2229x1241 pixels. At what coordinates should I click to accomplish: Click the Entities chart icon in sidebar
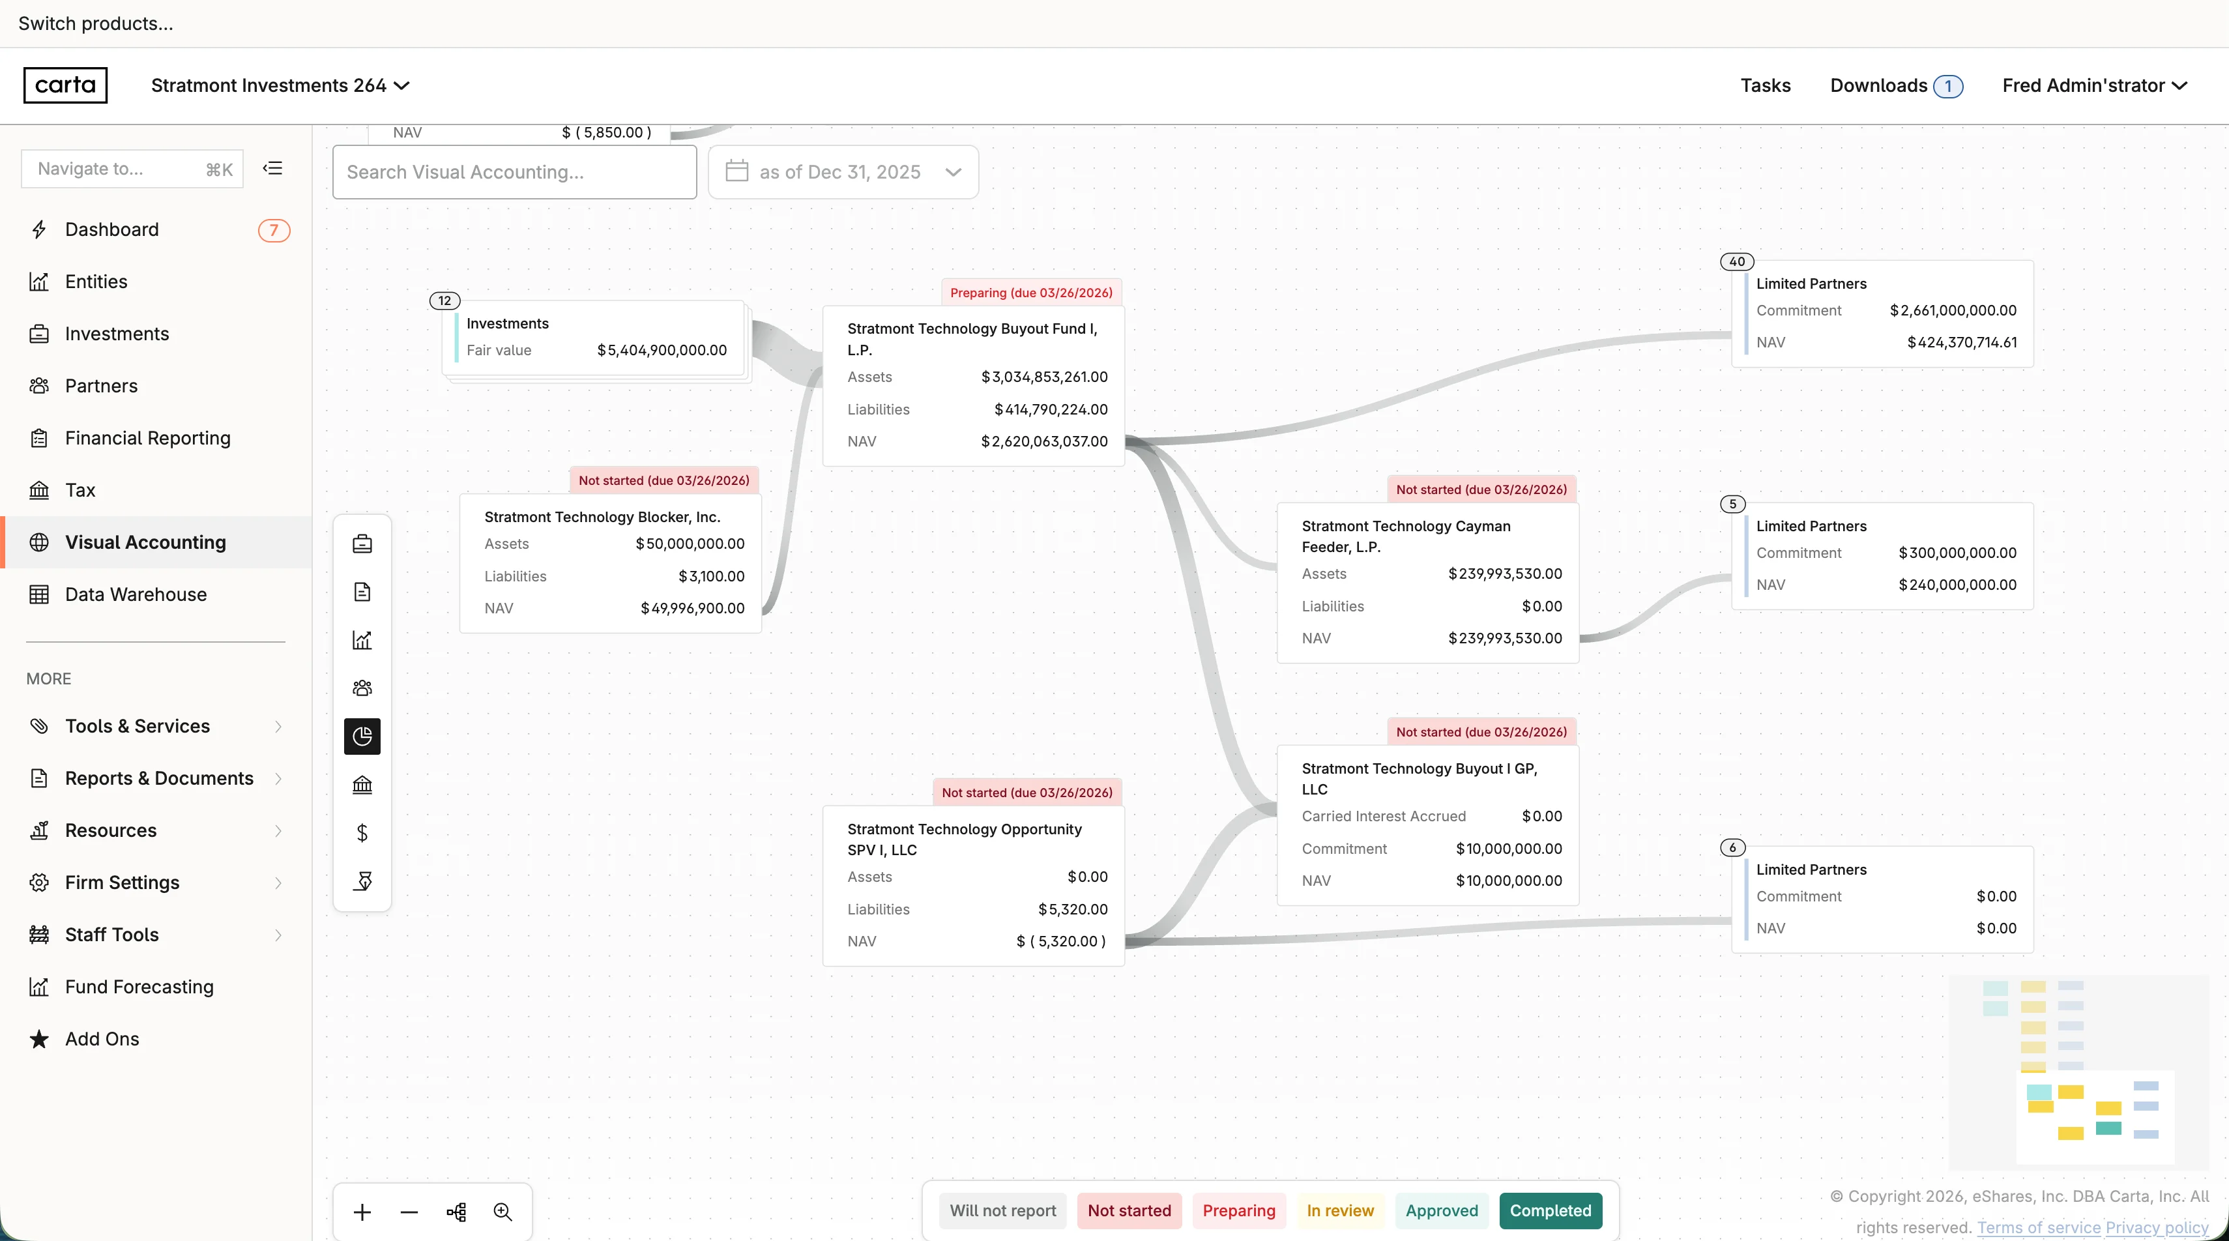39,282
